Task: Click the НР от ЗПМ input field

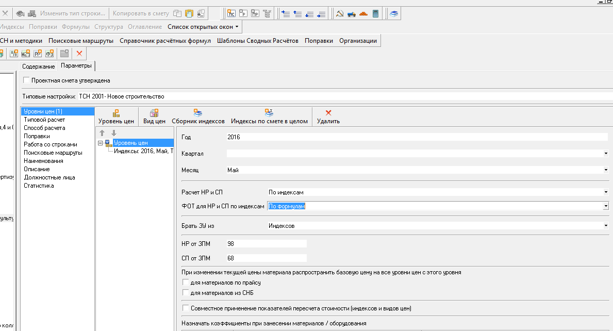Action: click(x=266, y=243)
